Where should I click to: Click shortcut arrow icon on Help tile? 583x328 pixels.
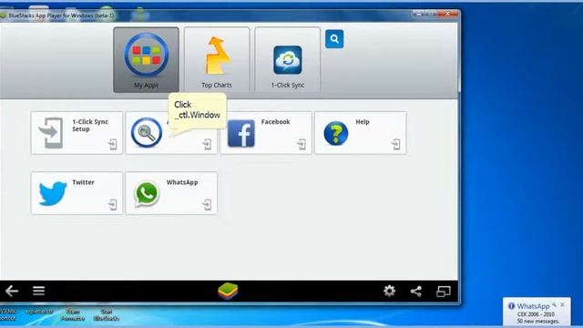(x=396, y=144)
